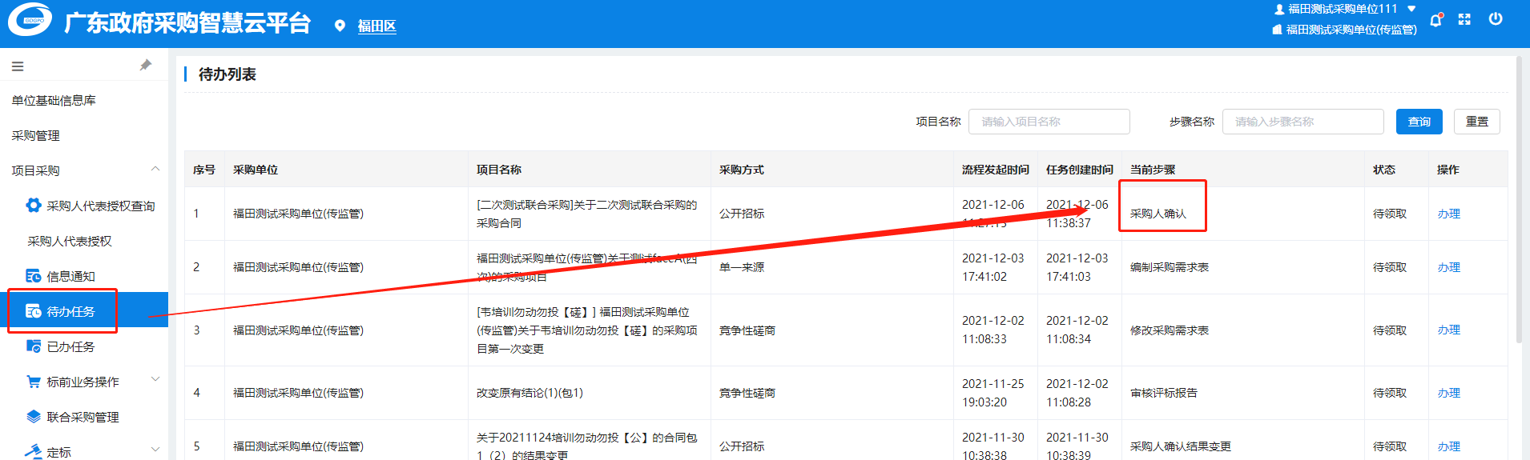This screenshot has width=1530, height=460.
Task: Expand the 定标 submenu chevron
Action: 155,450
